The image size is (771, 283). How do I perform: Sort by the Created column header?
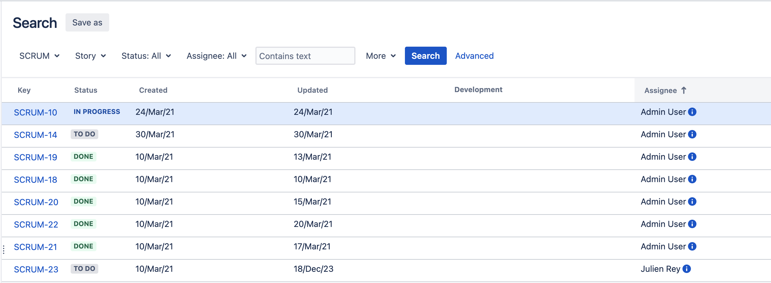153,90
